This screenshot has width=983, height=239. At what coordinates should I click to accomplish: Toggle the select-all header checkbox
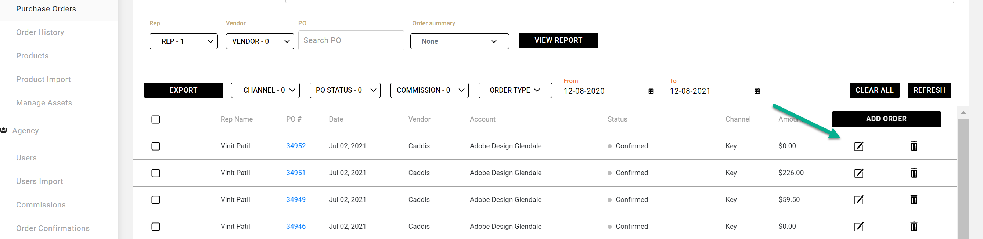point(156,120)
